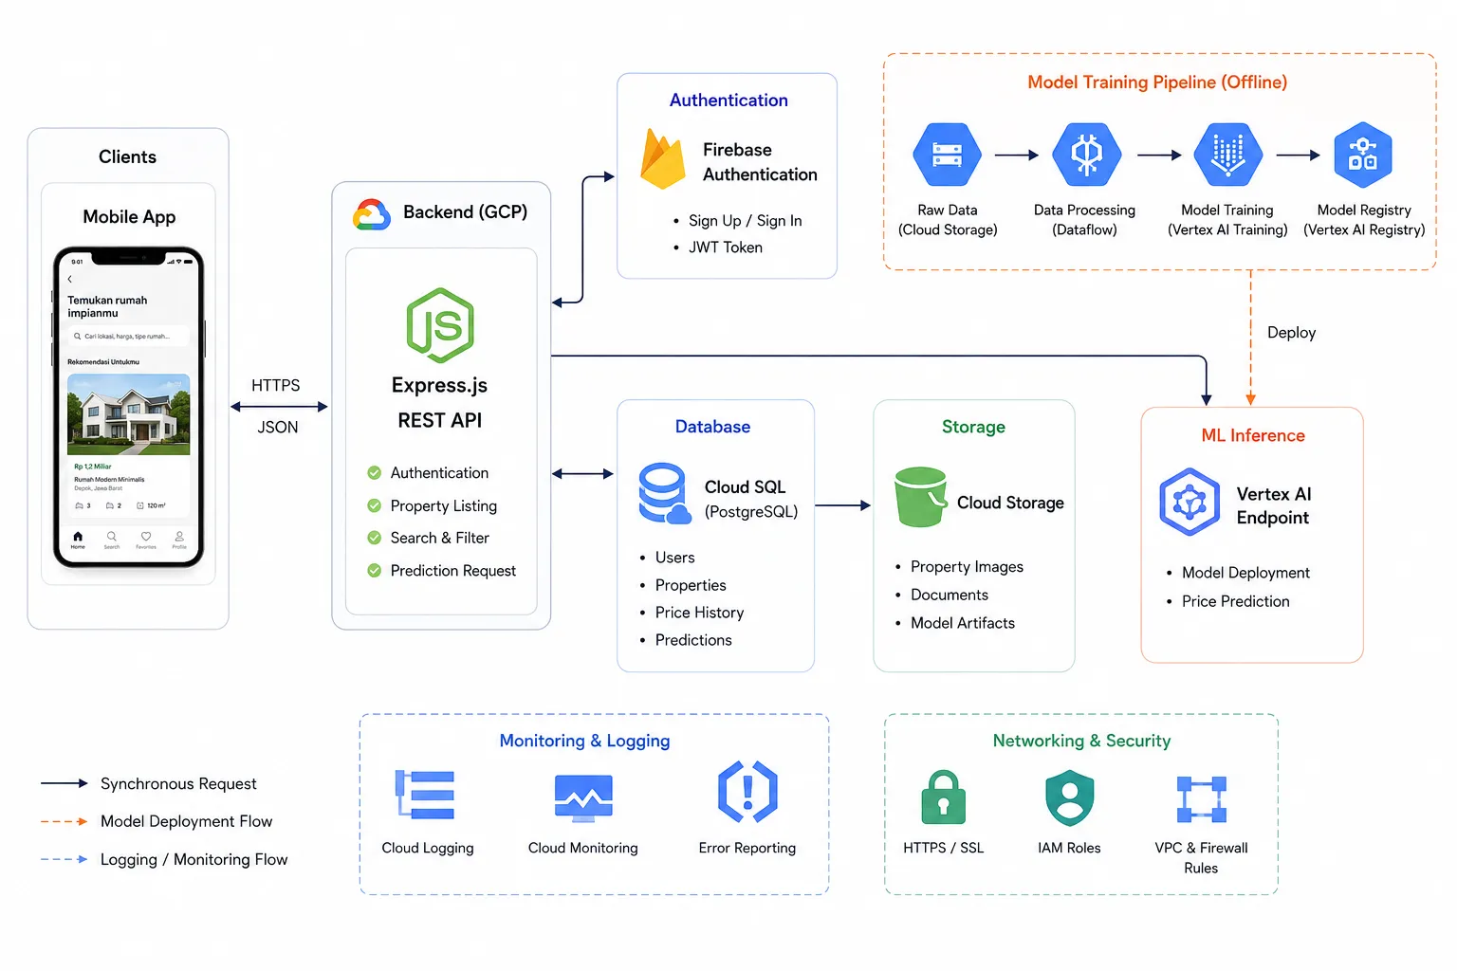Click the Vertex AI Endpoint hexagon icon
1457x971 pixels.
pos(1190,502)
